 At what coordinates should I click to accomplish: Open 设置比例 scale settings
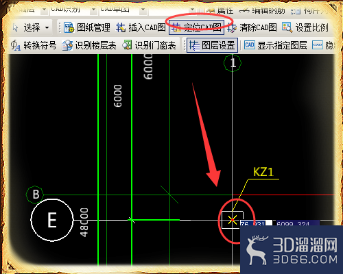(305, 27)
